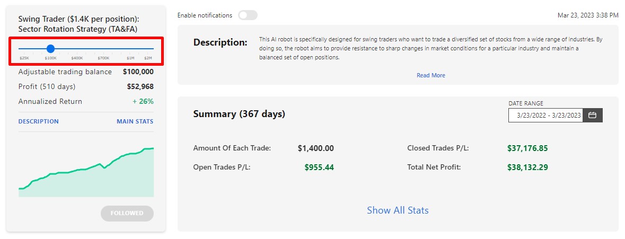Click the Summary (367 days) heading
Image resolution: width=625 pixels, height=239 pixels.
pos(239,114)
